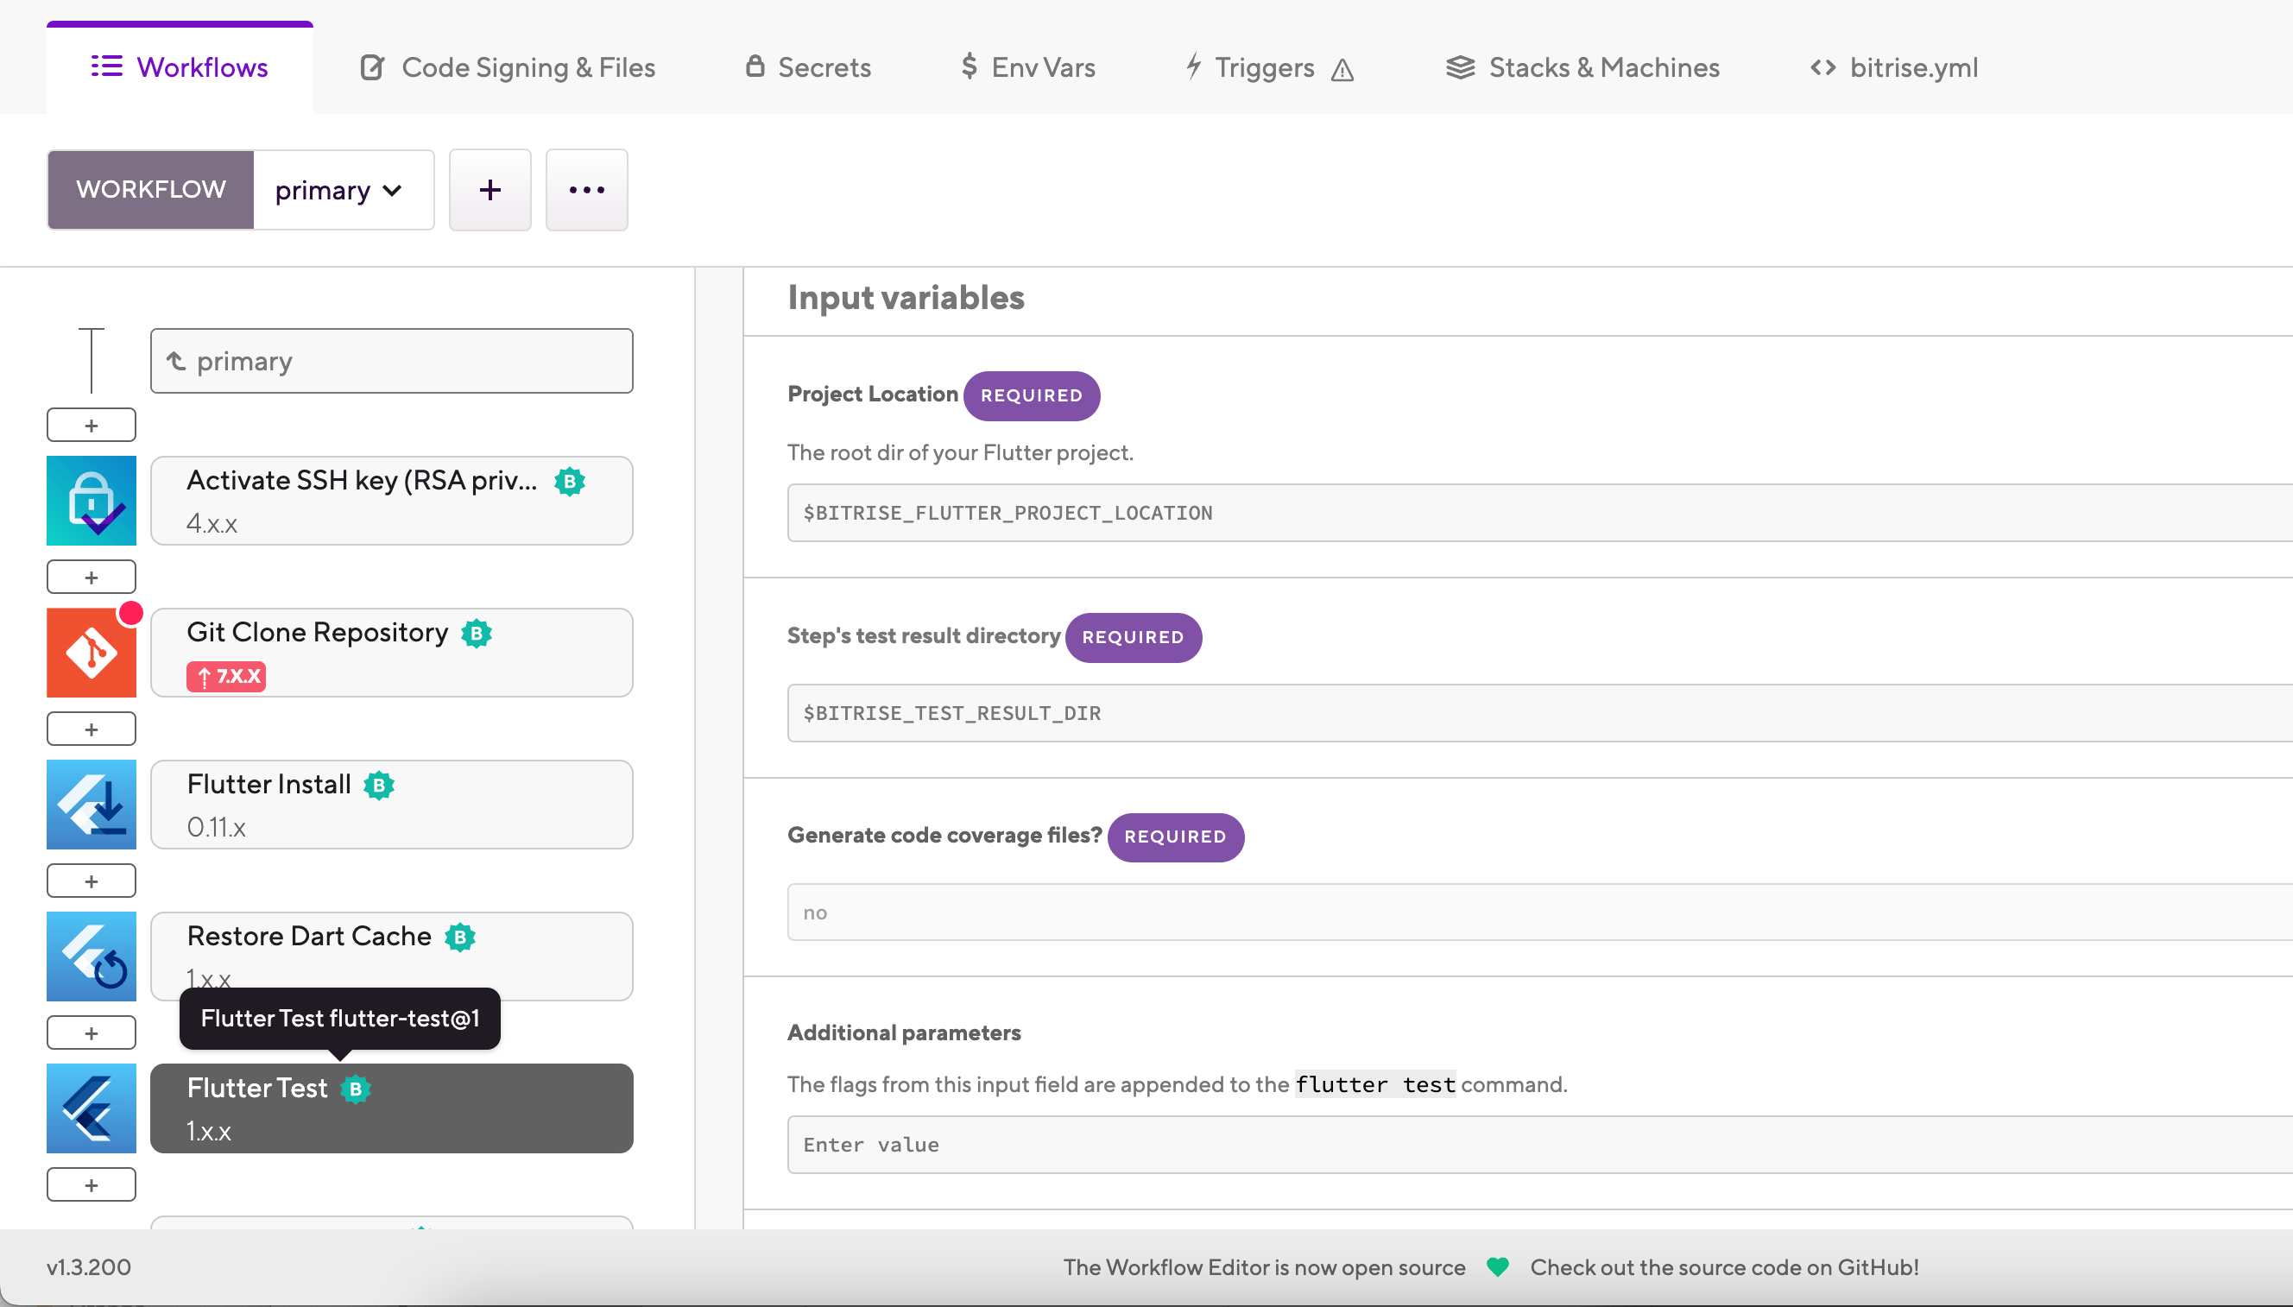The height and width of the screenshot is (1307, 2293).
Task: Open the primary workflow dropdown
Action: 343,189
